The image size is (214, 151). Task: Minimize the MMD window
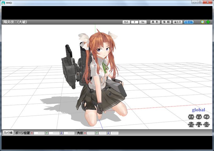pyautogui.click(x=194, y=2)
